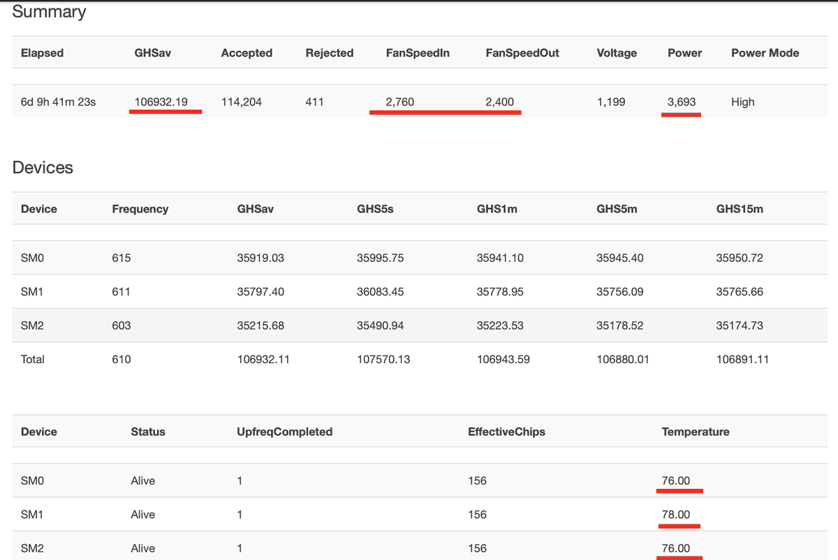Click the GHS15m column header

point(740,209)
